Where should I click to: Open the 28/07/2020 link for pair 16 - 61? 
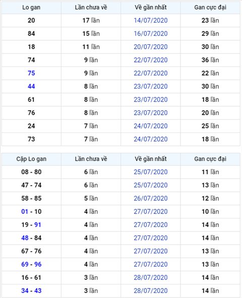[x=150, y=277]
